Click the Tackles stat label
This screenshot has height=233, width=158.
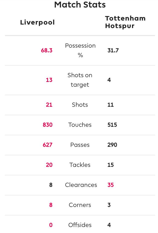tap(80, 165)
